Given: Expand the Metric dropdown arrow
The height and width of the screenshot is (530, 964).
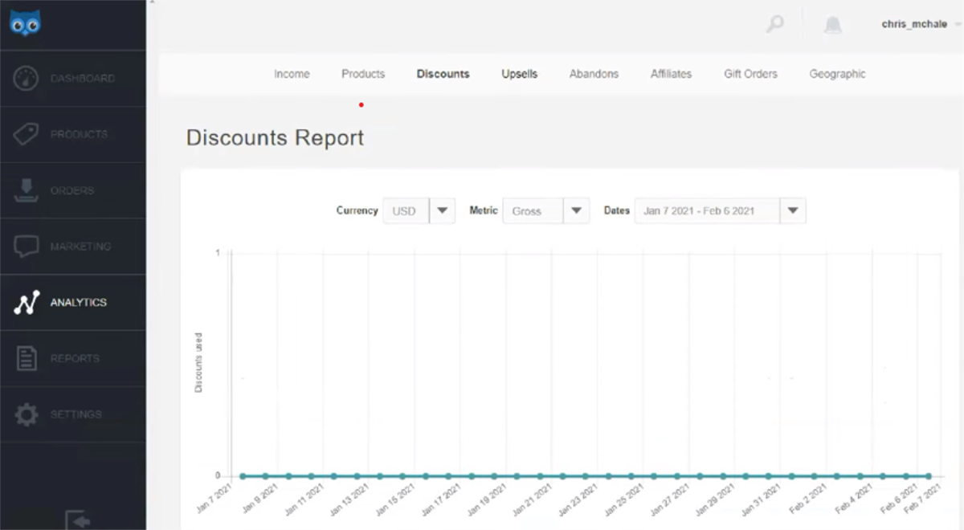Looking at the screenshot, I should coord(576,211).
